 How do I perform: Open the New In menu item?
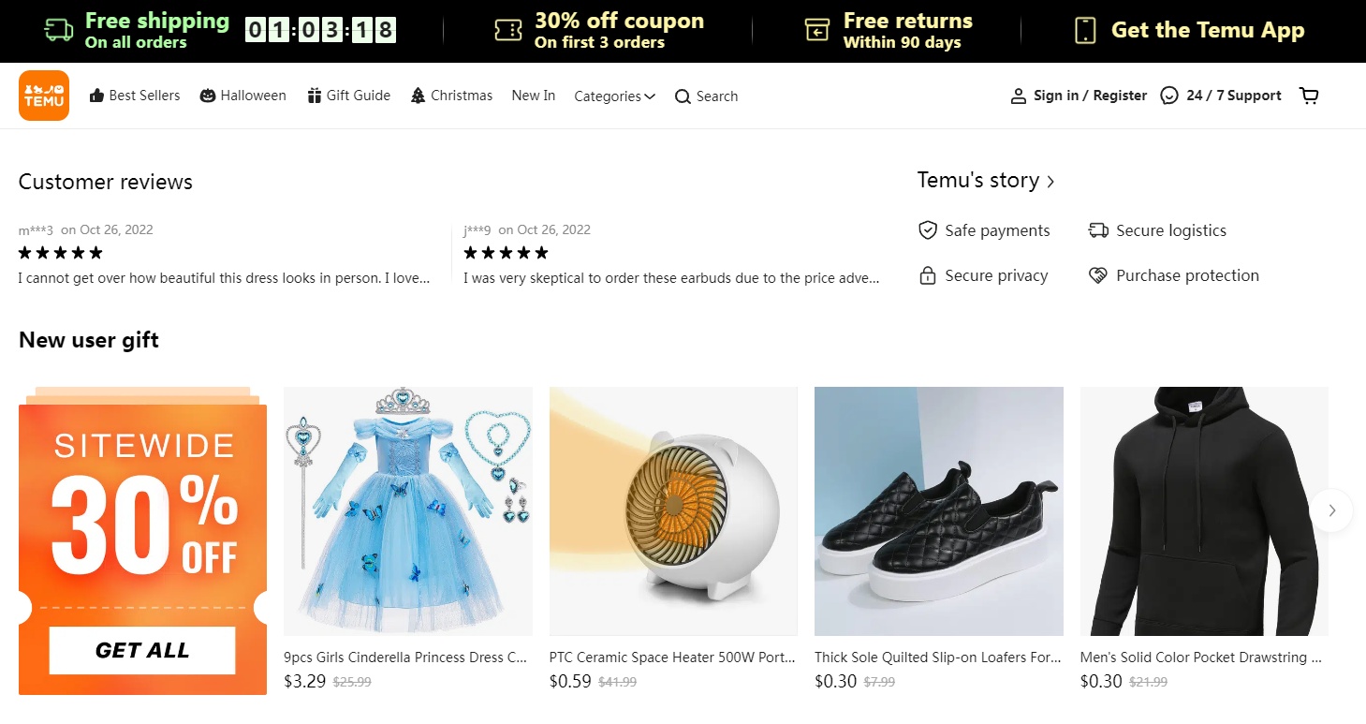[x=534, y=96]
